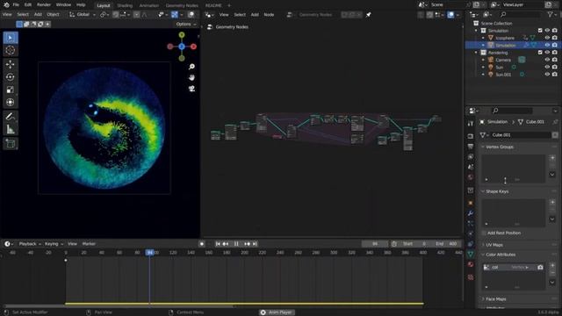Click the Start frame field

(414, 244)
